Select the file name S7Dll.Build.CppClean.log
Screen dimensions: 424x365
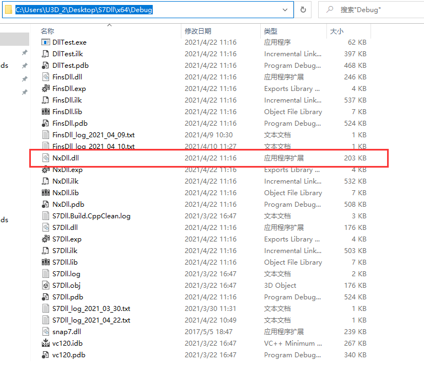click(x=92, y=216)
